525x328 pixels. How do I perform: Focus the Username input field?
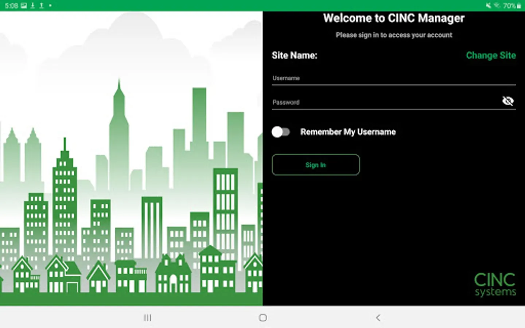click(394, 78)
